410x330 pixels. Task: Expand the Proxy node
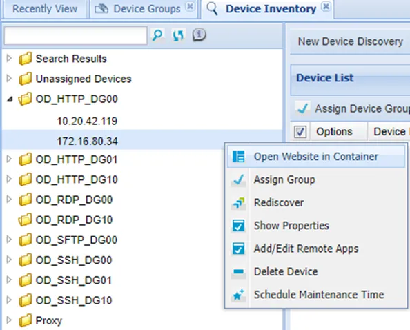click(x=9, y=320)
